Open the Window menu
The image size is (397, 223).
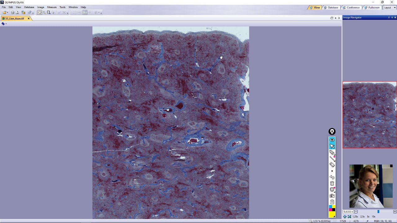[73, 7]
